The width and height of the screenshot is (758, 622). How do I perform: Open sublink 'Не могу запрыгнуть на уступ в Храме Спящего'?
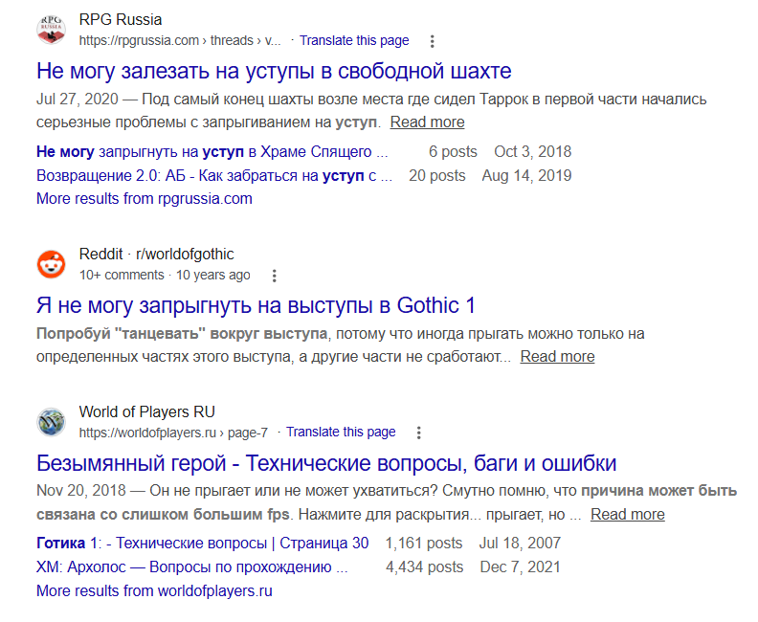[212, 152]
